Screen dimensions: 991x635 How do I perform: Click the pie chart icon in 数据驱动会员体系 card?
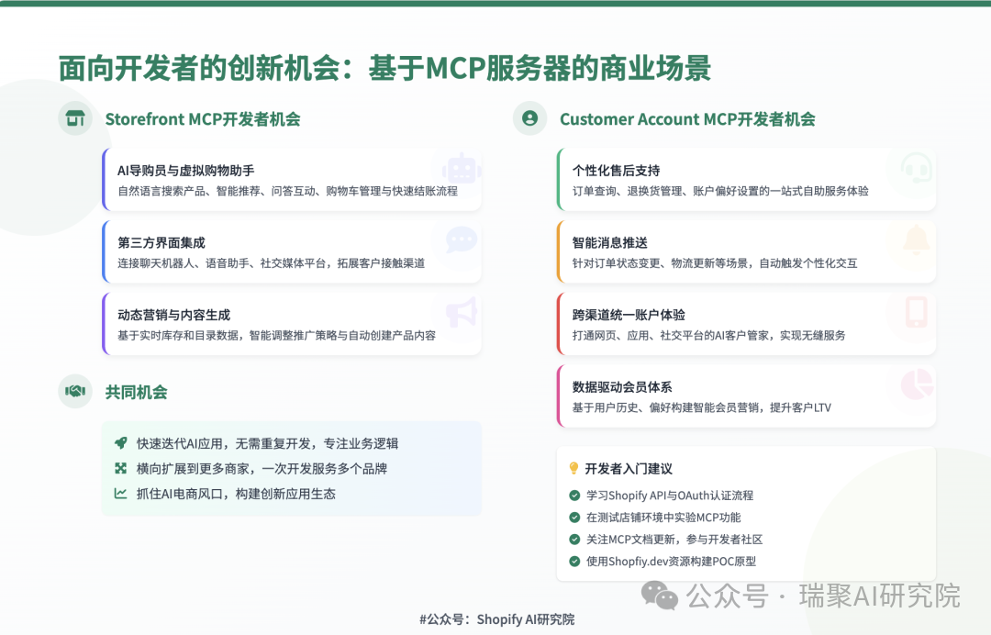coord(917,384)
